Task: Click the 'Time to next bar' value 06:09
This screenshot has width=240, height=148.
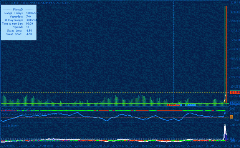Action: pos(30,23)
